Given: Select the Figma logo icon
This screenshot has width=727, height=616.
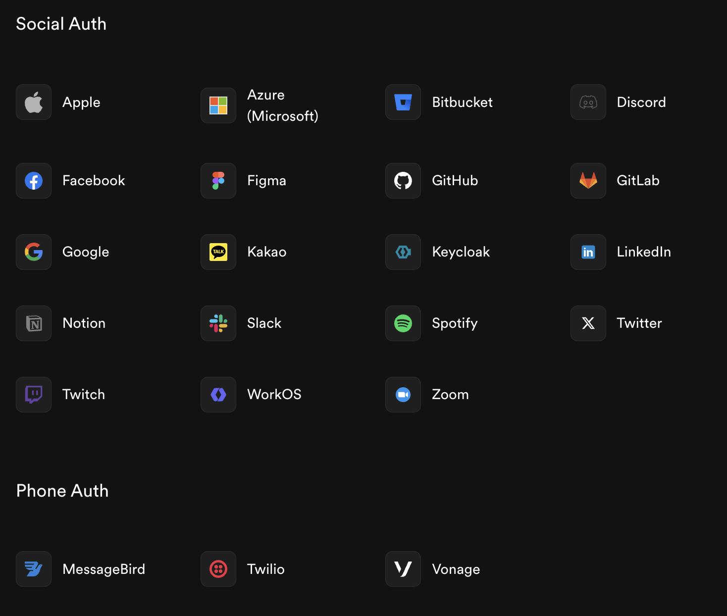Looking at the screenshot, I should pyautogui.click(x=218, y=181).
